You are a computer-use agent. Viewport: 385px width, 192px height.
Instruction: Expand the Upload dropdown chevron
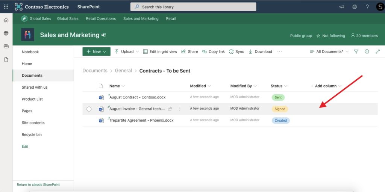pos(137,51)
